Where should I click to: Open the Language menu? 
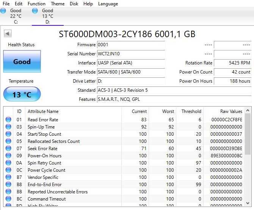pyautogui.click(x=108, y=3)
